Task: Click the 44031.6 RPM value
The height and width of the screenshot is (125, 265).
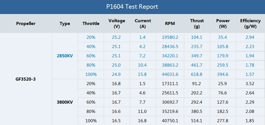Action: click(170, 74)
